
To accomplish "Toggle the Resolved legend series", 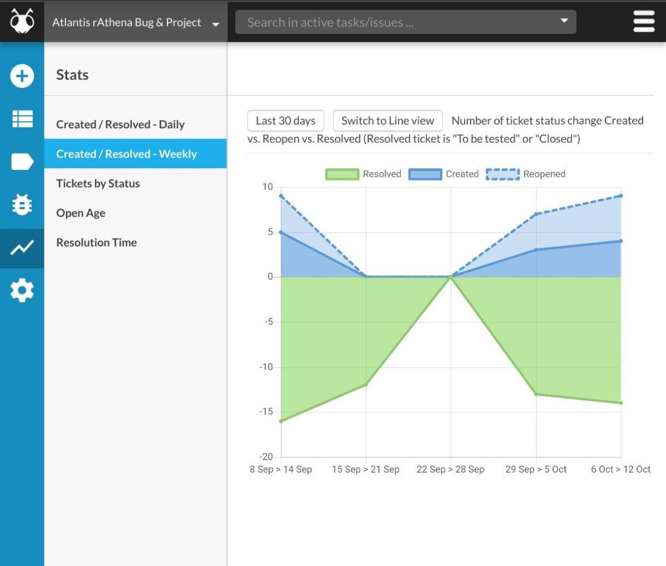I will 363,174.
